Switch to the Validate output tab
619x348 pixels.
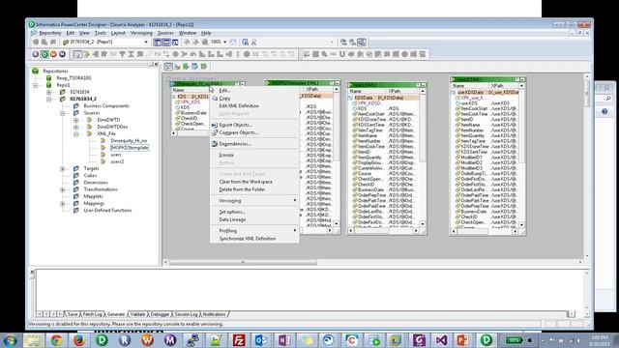pyautogui.click(x=137, y=314)
